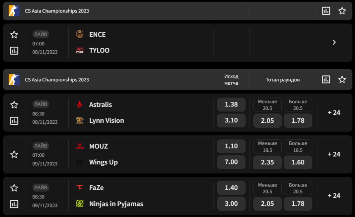Show +24 more markets for MOUZ match
355x217 pixels.
334,154
